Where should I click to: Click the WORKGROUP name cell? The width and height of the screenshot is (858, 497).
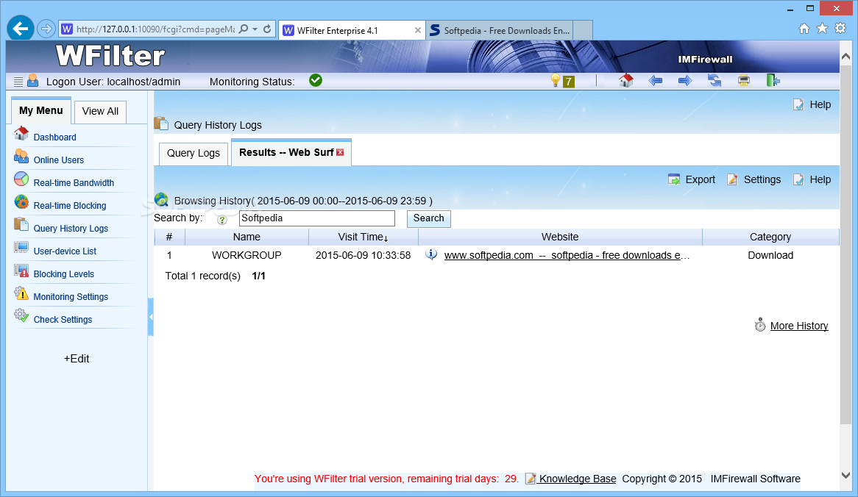coord(247,255)
